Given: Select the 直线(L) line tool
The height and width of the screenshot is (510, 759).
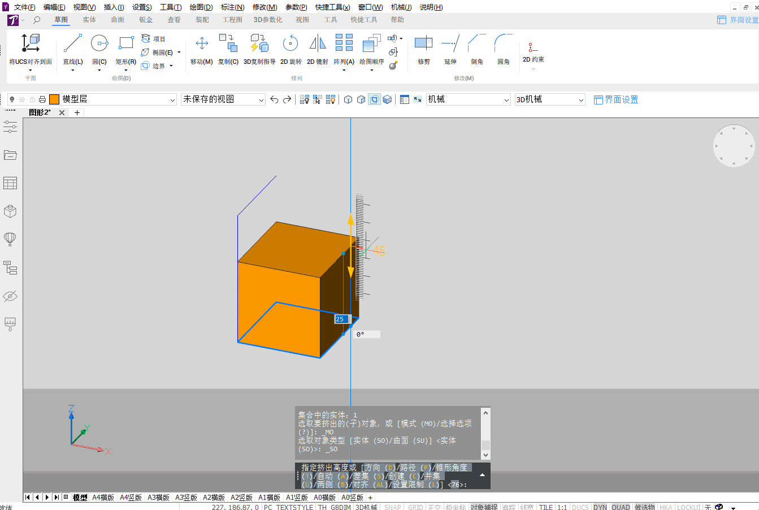Looking at the screenshot, I should pos(73,49).
